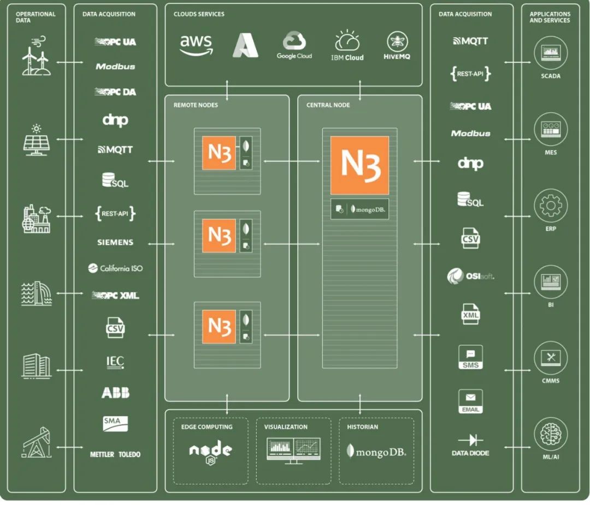
Task: Select the EDGE COMPUTING heading
Action: coord(206,427)
